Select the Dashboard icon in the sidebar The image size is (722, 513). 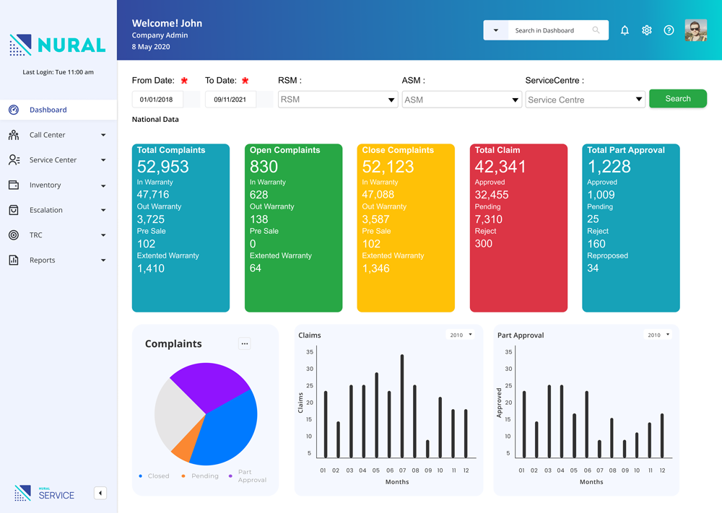pos(13,110)
